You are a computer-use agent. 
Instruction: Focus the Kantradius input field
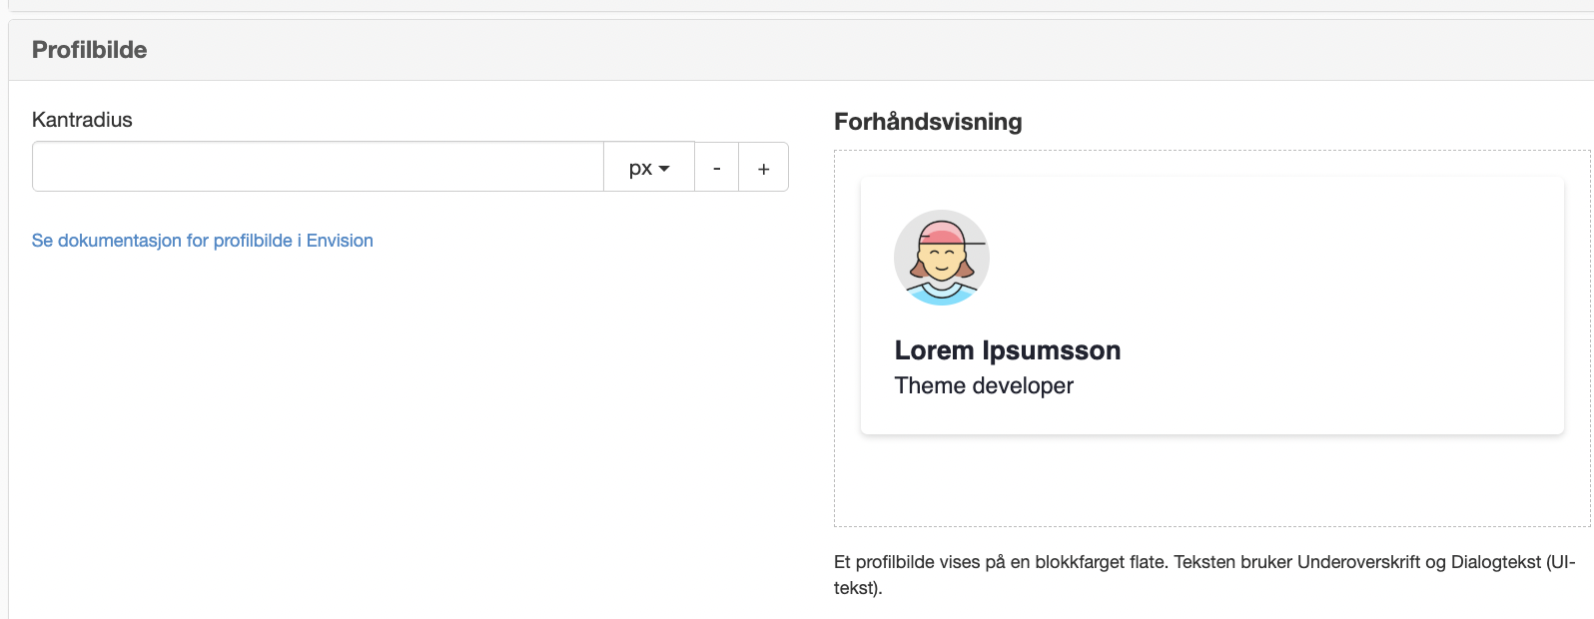tap(318, 167)
